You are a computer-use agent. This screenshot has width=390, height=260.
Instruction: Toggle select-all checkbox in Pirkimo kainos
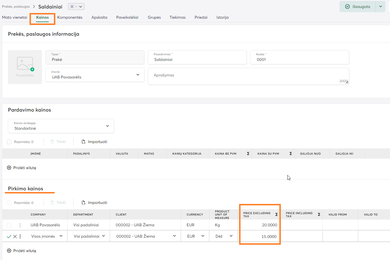coord(9,203)
